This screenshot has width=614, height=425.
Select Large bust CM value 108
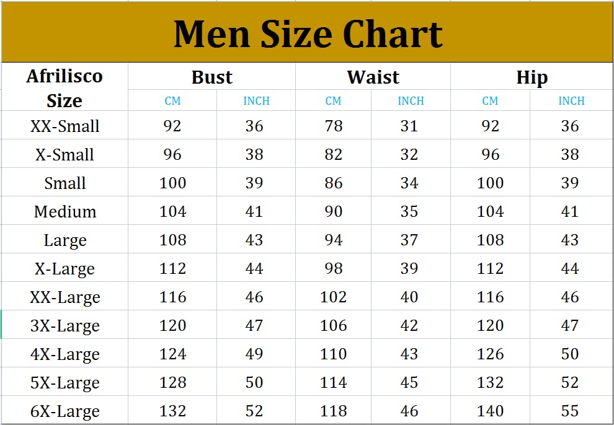pyautogui.click(x=172, y=240)
